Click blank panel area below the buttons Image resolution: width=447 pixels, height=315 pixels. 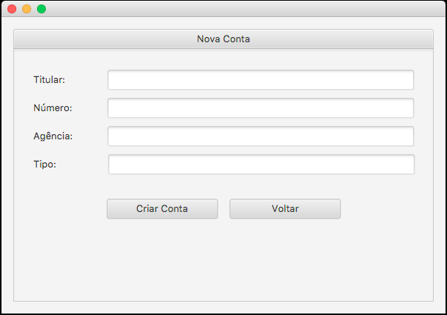223,260
